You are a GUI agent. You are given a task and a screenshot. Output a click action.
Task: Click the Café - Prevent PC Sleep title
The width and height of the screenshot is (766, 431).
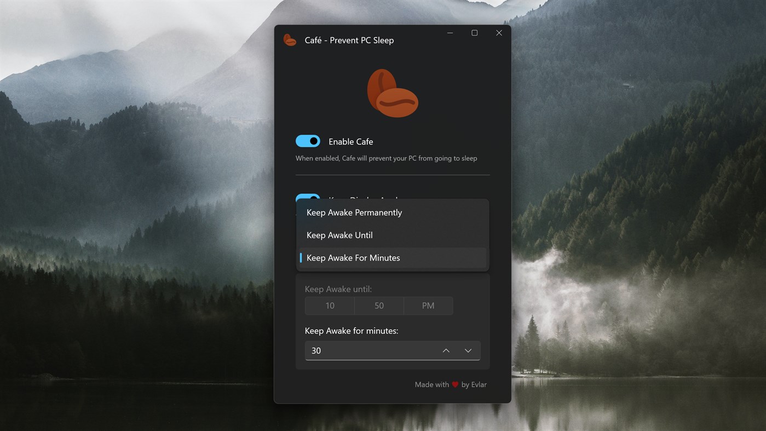pos(349,40)
